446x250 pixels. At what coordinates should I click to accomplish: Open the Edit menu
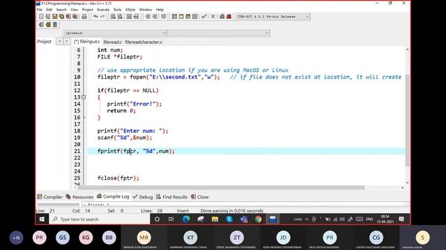click(x=49, y=10)
